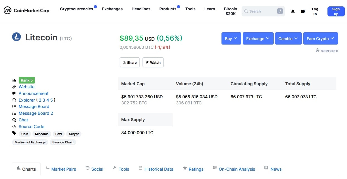Click the Binance Chain tag
Viewport: 347px width, 179px height.
tap(63, 142)
